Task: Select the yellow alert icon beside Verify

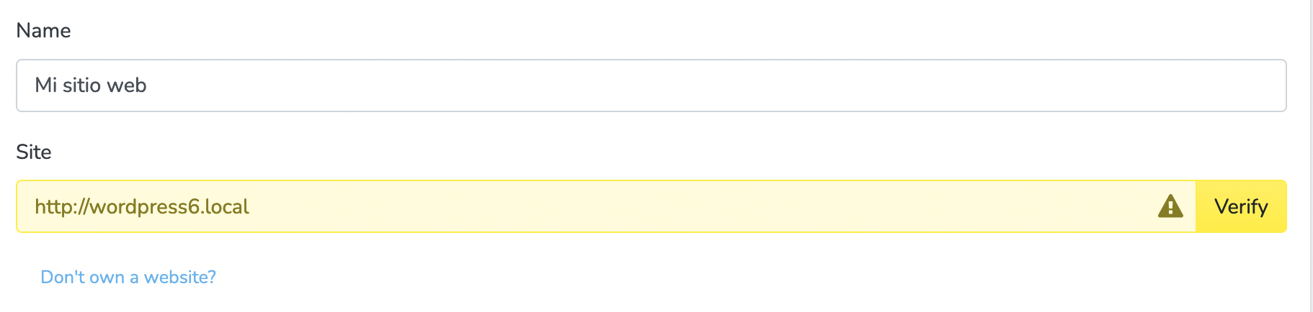Action: 1170,206
